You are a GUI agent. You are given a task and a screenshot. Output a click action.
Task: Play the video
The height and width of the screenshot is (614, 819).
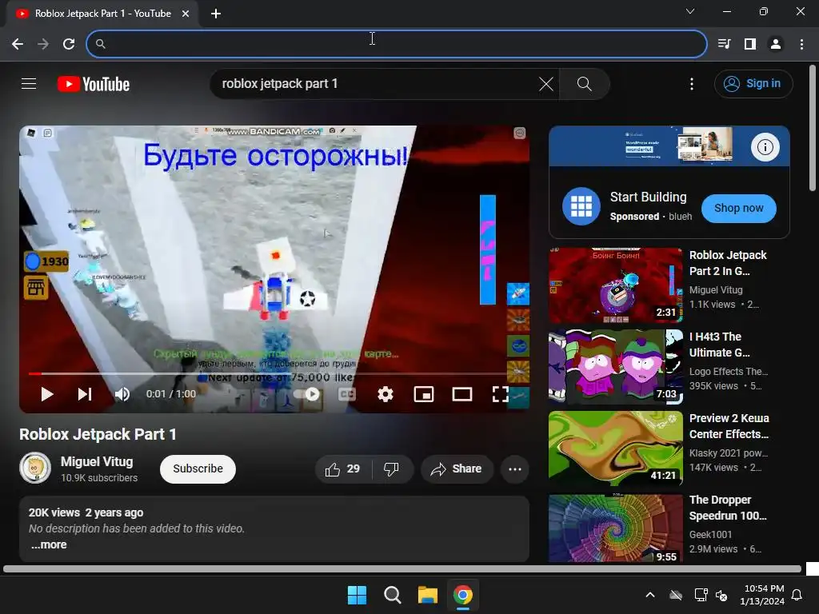47,394
